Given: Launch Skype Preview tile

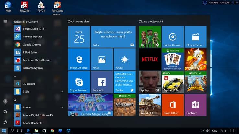Looking at the screenshot, I should click(79, 82).
